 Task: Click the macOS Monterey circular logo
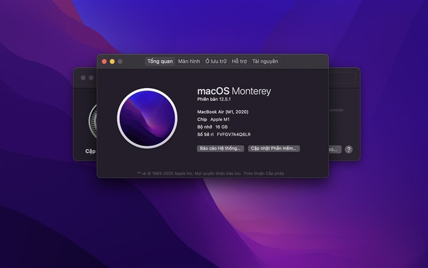tap(148, 118)
